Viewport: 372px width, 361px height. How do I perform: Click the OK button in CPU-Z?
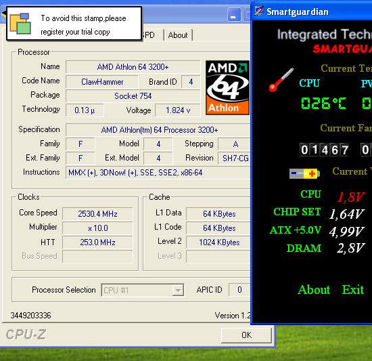[246, 335]
